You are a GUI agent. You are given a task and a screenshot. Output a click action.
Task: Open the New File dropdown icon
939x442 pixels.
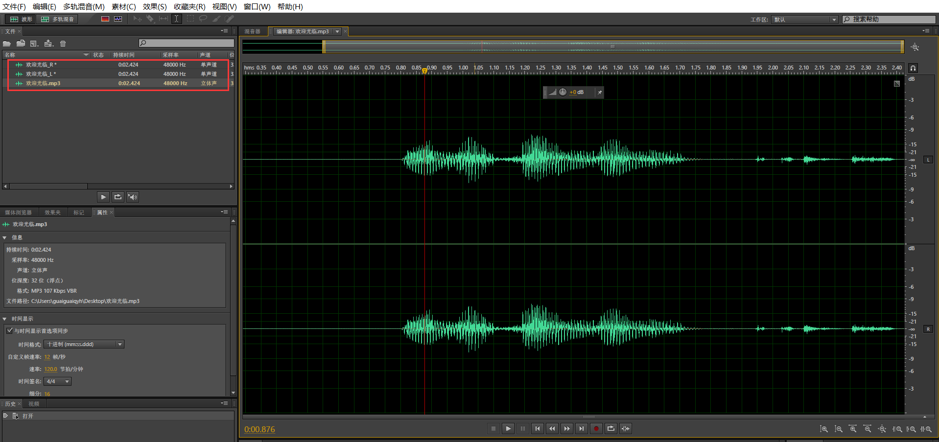[x=34, y=44]
